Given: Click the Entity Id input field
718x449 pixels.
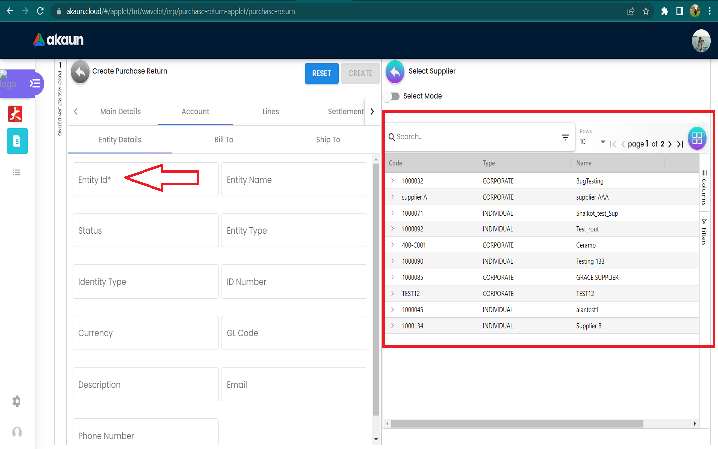Looking at the screenshot, I should tap(145, 180).
